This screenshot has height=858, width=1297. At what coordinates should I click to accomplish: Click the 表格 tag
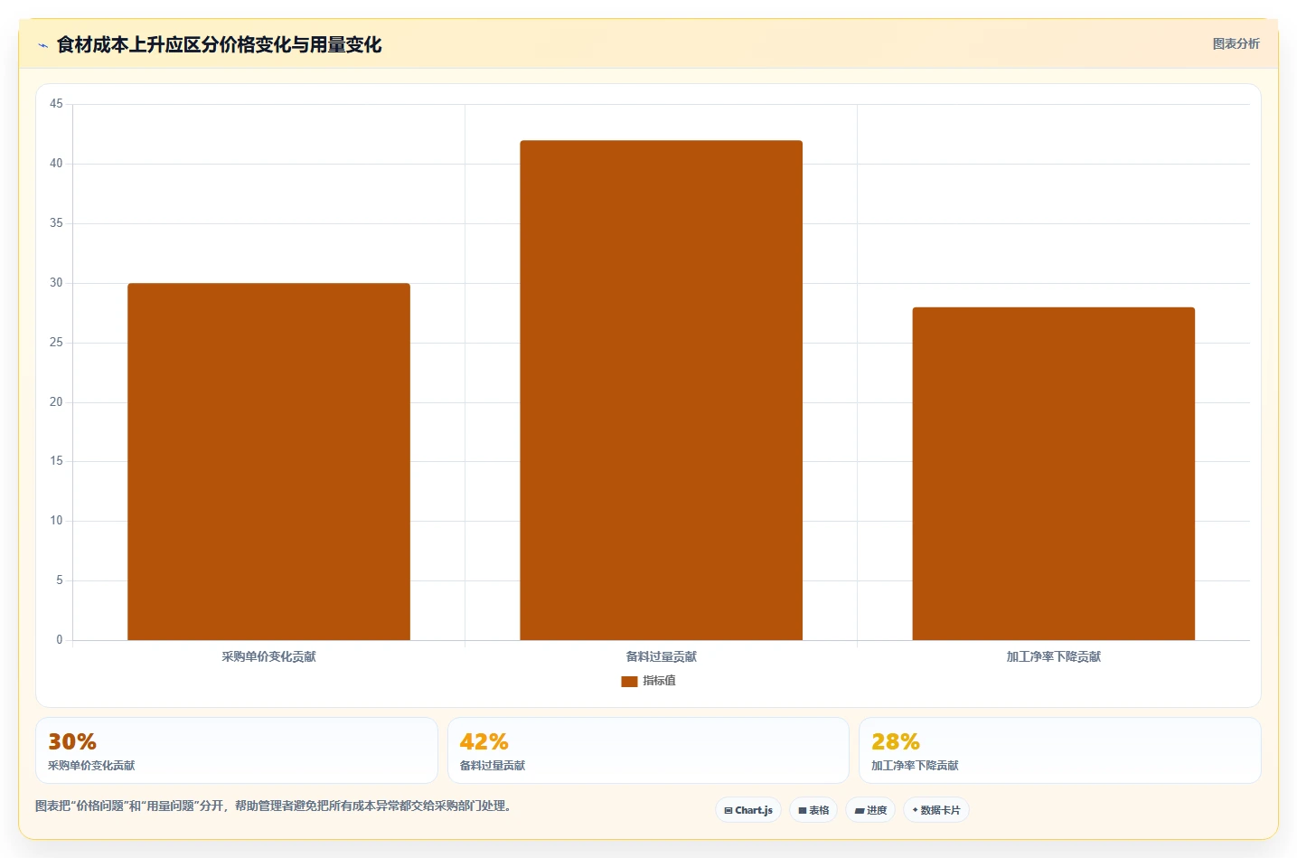(813, 810)
